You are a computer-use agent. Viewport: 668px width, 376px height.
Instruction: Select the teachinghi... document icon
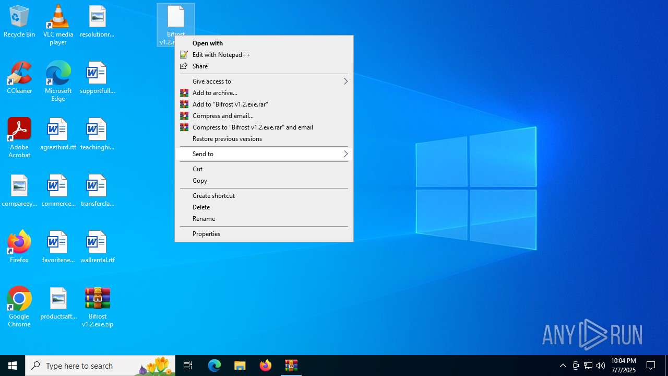pyautogui.click(x=97, y=134)
